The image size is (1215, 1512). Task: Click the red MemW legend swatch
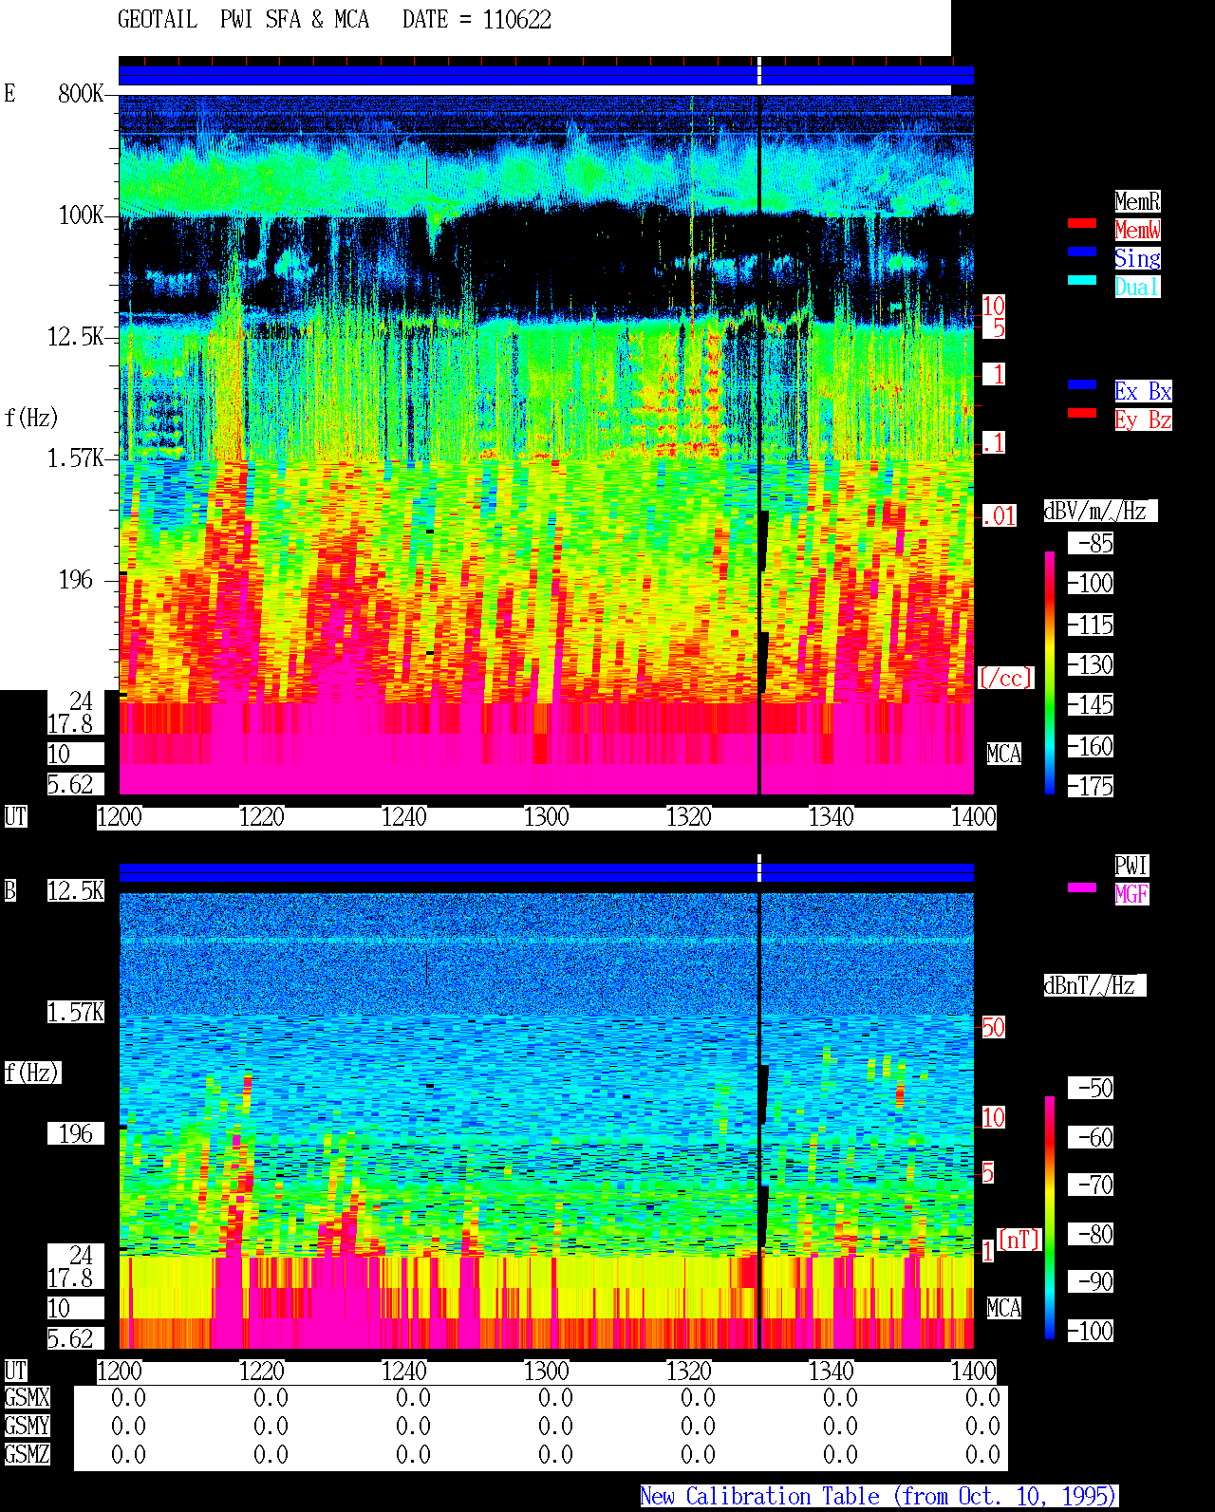(x=1082, y=224)
